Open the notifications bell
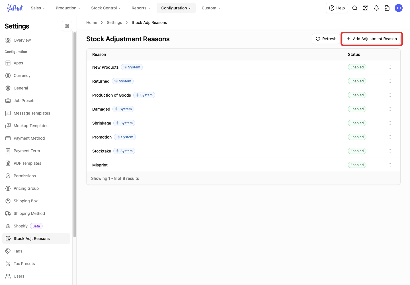410x285 pixels. [x=376, y=8]
